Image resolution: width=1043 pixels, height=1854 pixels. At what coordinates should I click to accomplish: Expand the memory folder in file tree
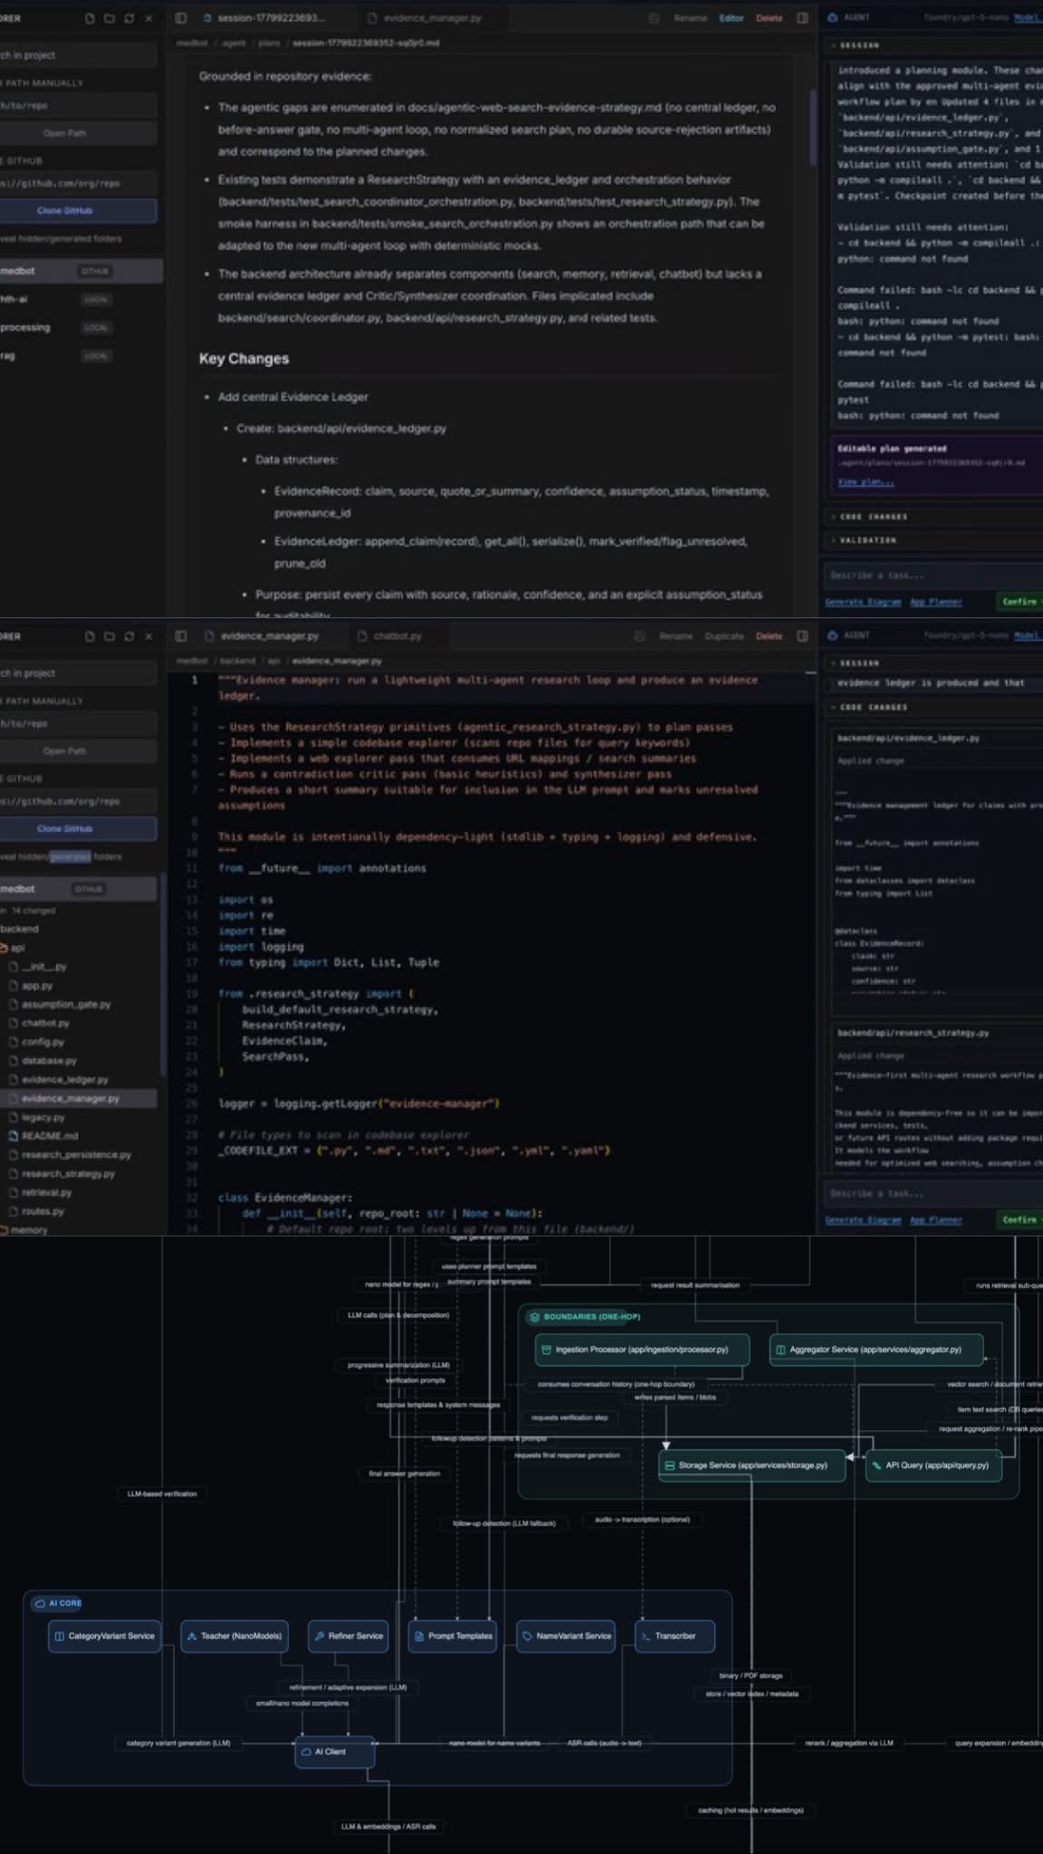pos(27,1229)
